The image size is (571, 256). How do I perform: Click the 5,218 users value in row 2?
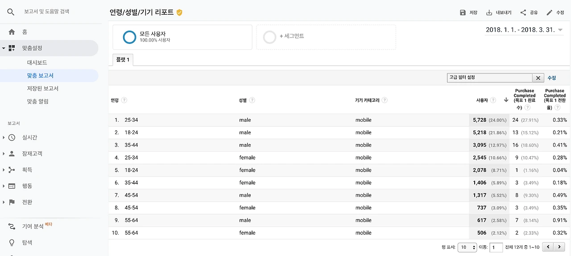click(x=480, y=132)
